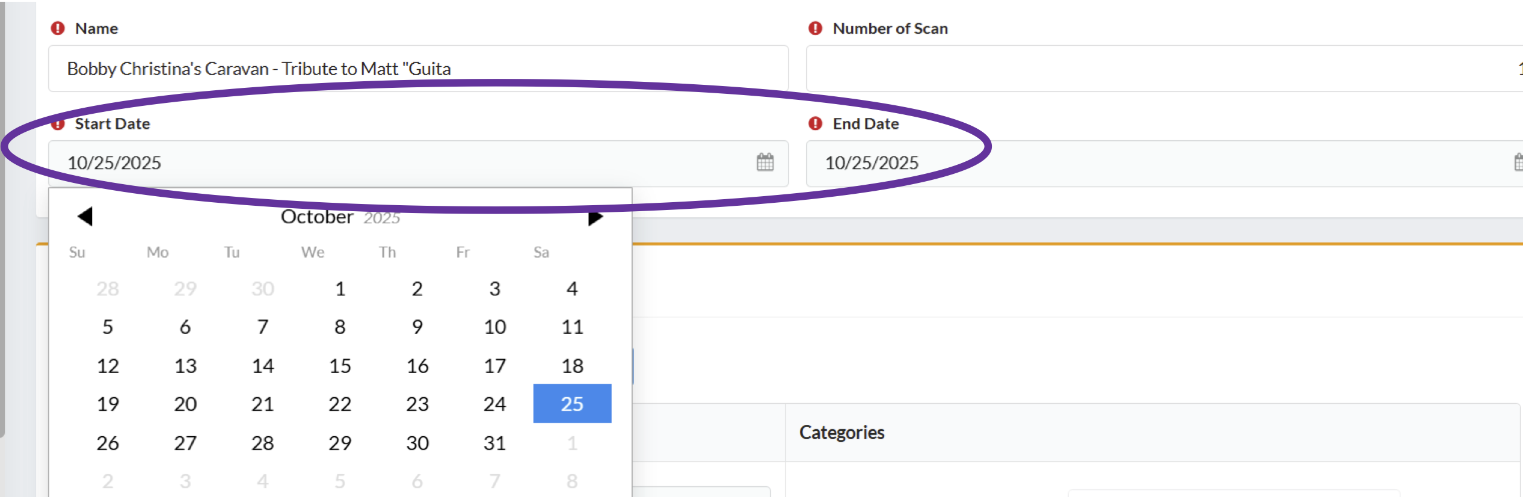This screenshot has height=497, width=1523.
Task: Open the Start Date calendar icon
Action: 765,162
